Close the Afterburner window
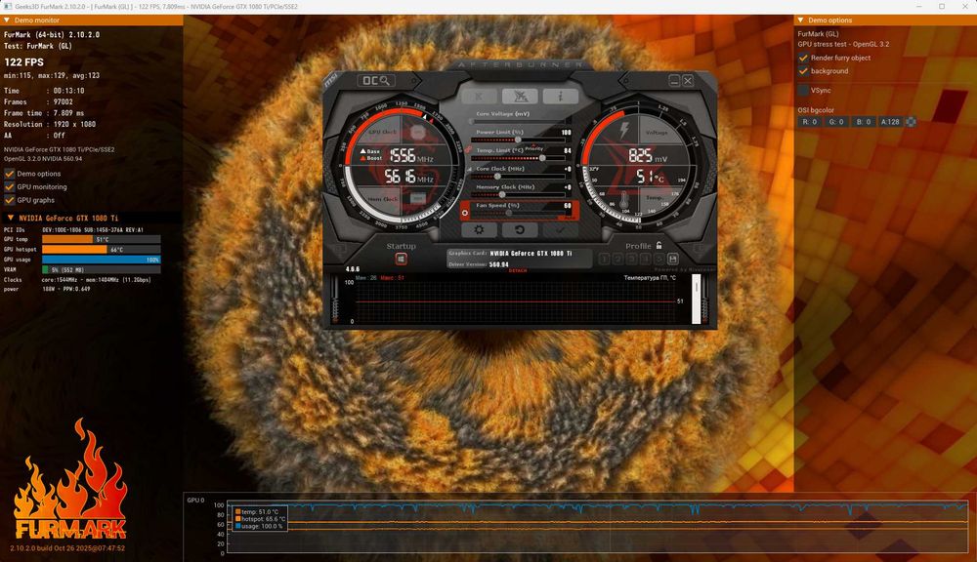977x562 pixels. (x=687, y=80)
